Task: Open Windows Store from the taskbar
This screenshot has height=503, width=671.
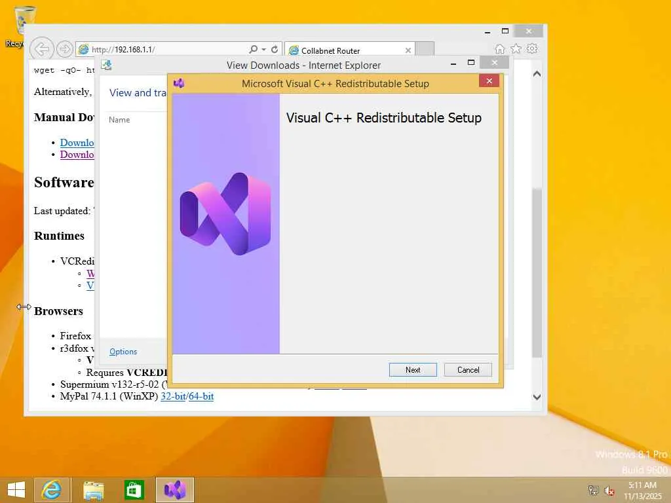Action: [x=134, y=490]
